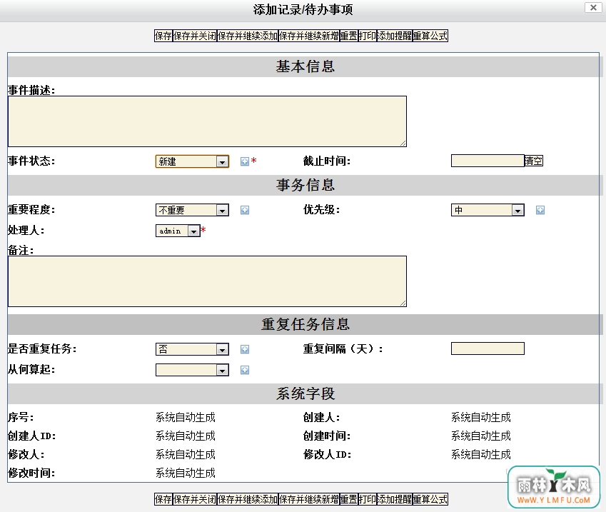This screenshot has width=606, height=512.
Task: Click the plus icon beside 重要程度 dropdown
Action: pyautogui.click(x=245, y=210)
